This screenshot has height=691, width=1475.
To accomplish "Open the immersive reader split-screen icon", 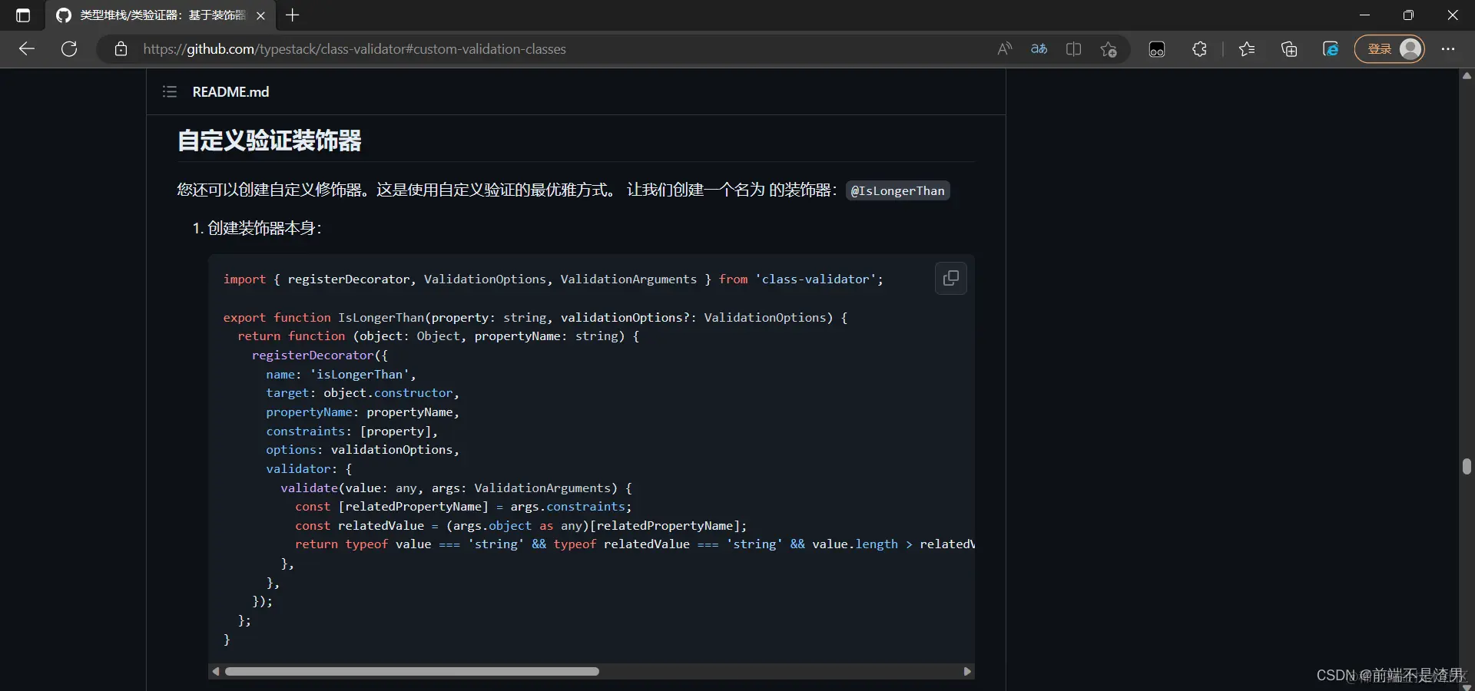I will [1073, 49].
